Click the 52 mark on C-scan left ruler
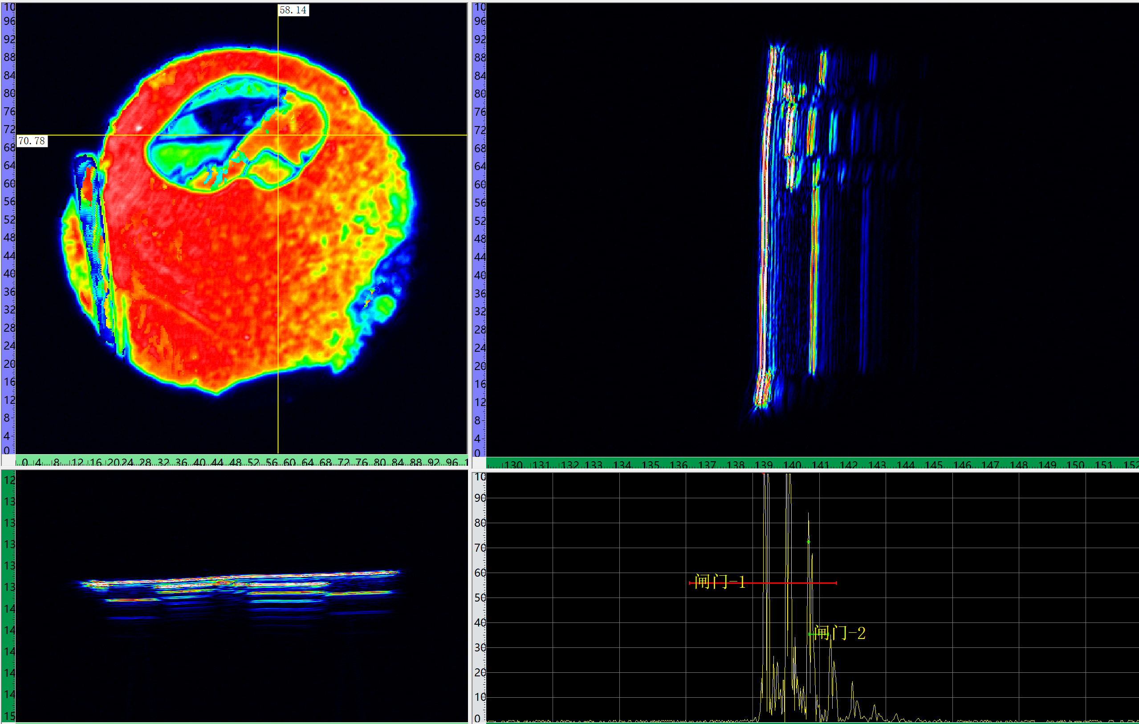Screen dimensions: 1139x724 8,220
